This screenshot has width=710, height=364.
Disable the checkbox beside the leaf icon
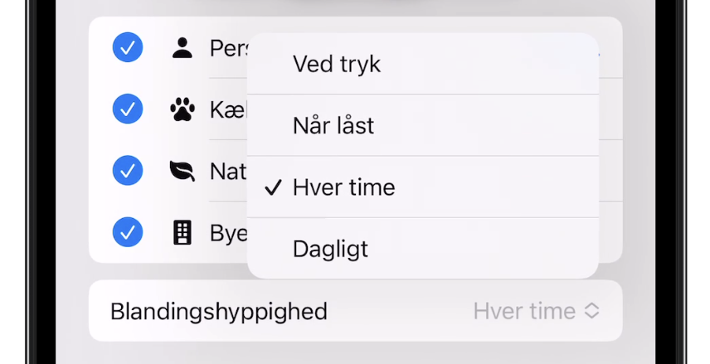click(128, 171)
